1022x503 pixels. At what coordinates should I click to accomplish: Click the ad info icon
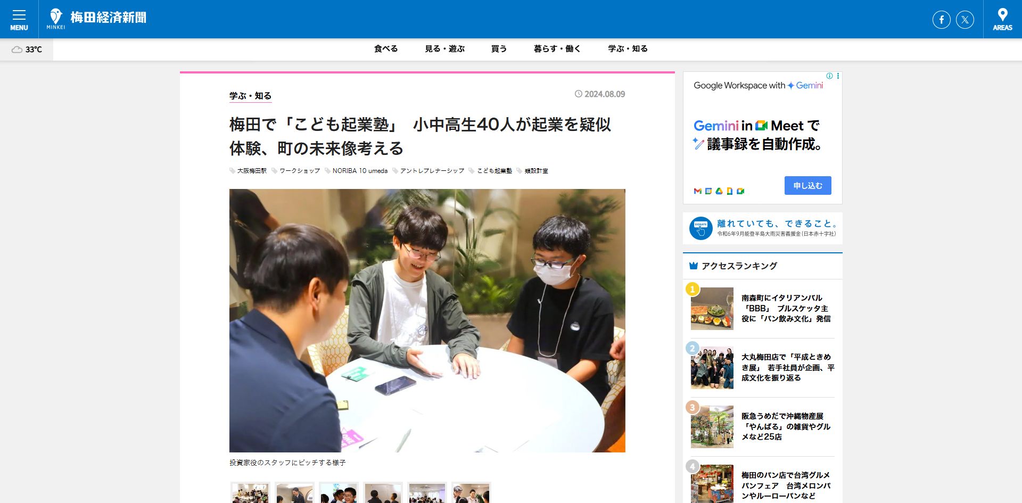(x=829, y=76)
